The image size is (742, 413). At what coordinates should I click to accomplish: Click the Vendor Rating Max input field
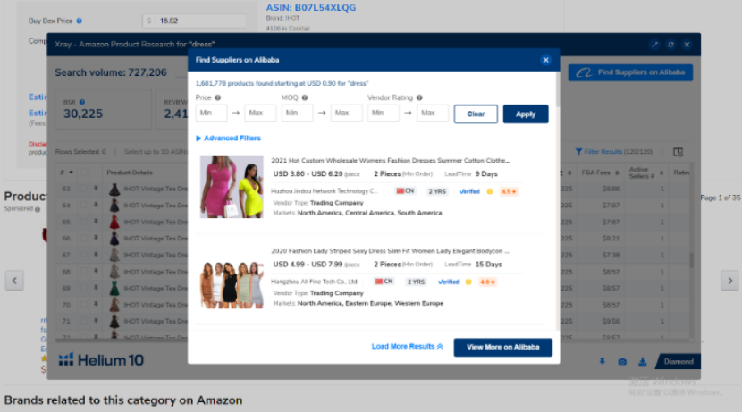click(434, 114)
